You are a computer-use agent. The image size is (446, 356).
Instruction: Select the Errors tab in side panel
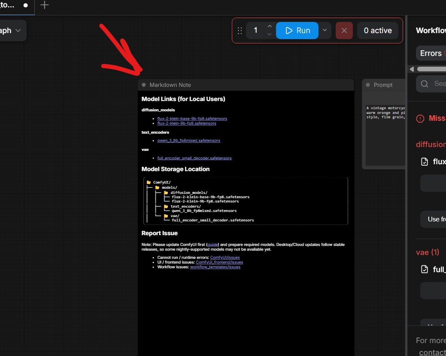(431, 53)
